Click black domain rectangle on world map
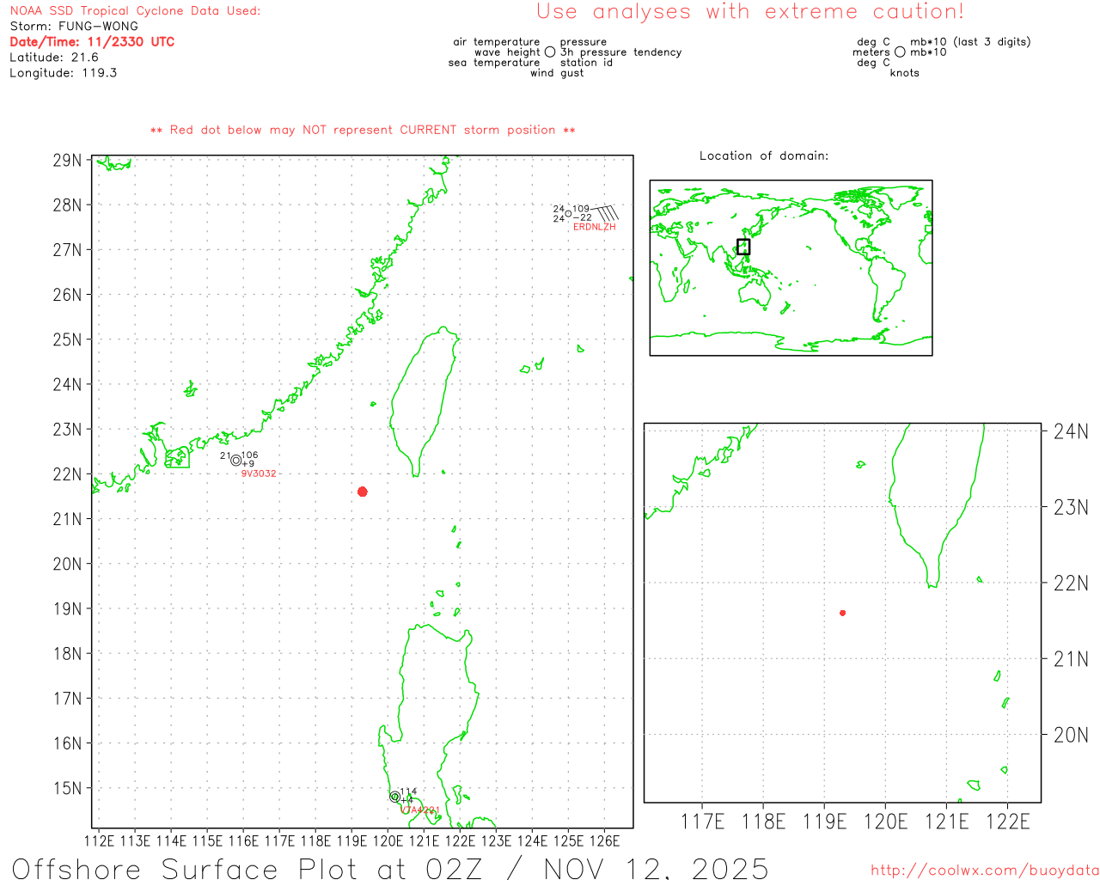 click(x=743, y=247)
